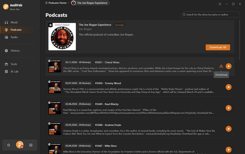
Task: Click the date '02.06.2026 · 2h36min(s)'
Action: tap(78, 104)
